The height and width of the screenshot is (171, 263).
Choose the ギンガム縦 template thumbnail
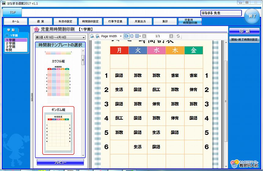[x=58, y=131]
